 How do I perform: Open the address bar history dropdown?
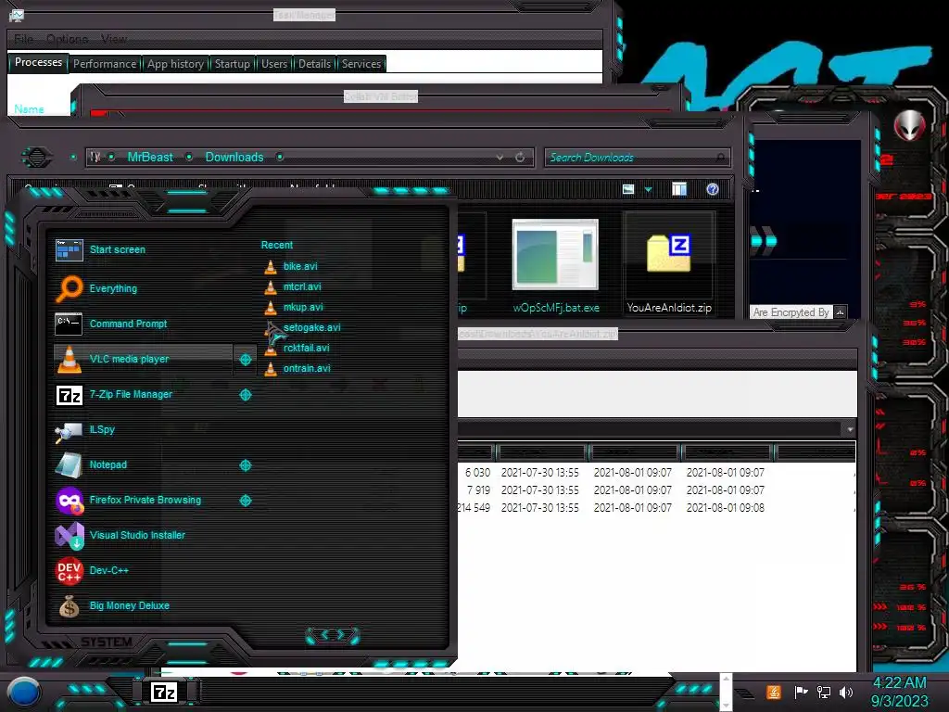click(x=500, y=158)
